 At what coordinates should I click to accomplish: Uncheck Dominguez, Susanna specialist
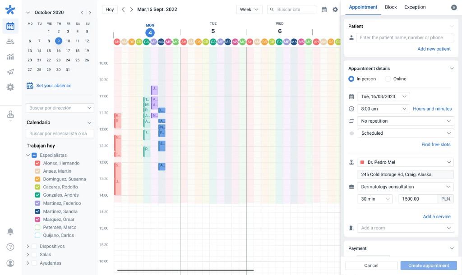[x=37, y=179]
